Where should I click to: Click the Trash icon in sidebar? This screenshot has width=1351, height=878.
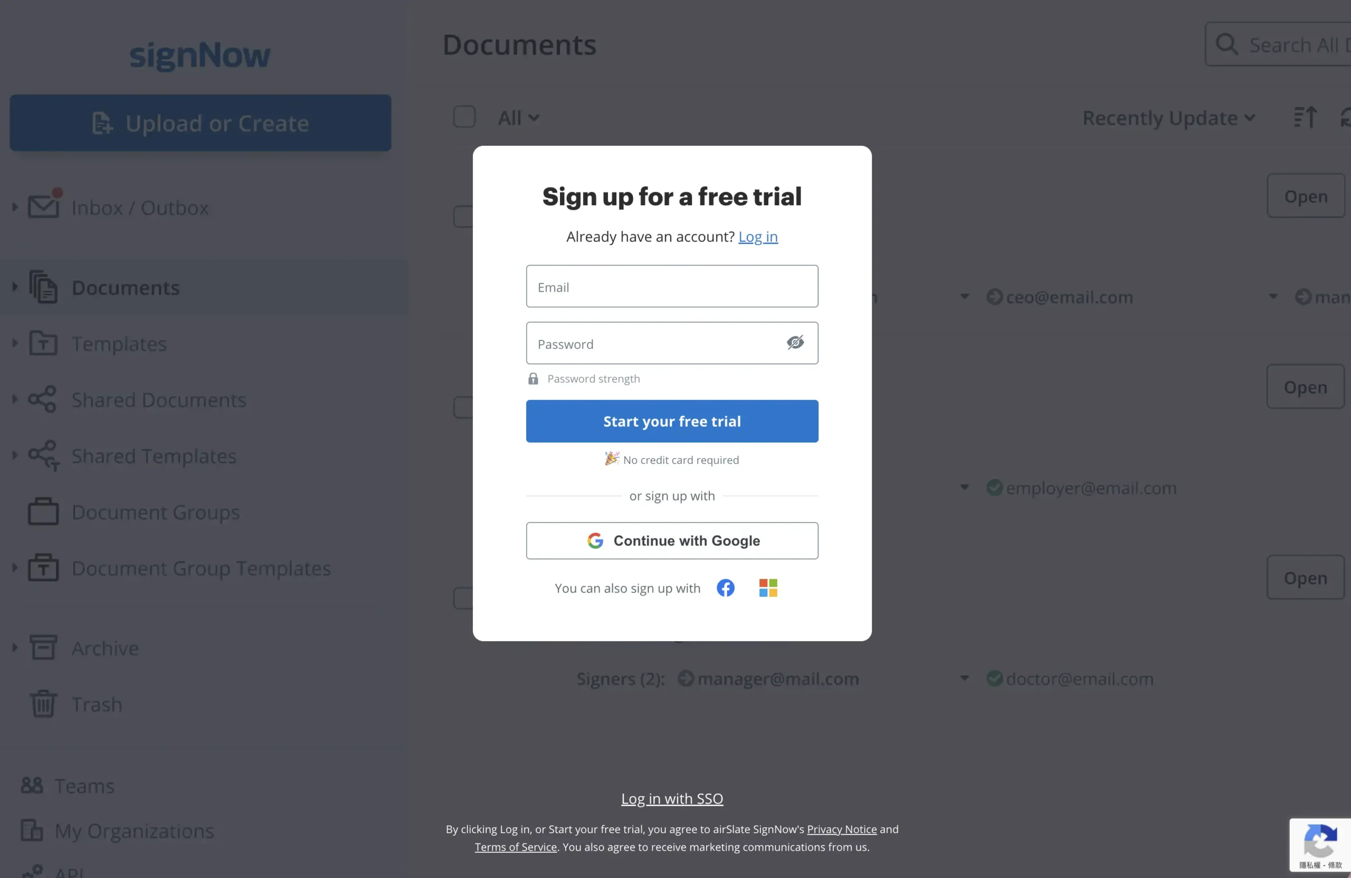click(43, 704)
